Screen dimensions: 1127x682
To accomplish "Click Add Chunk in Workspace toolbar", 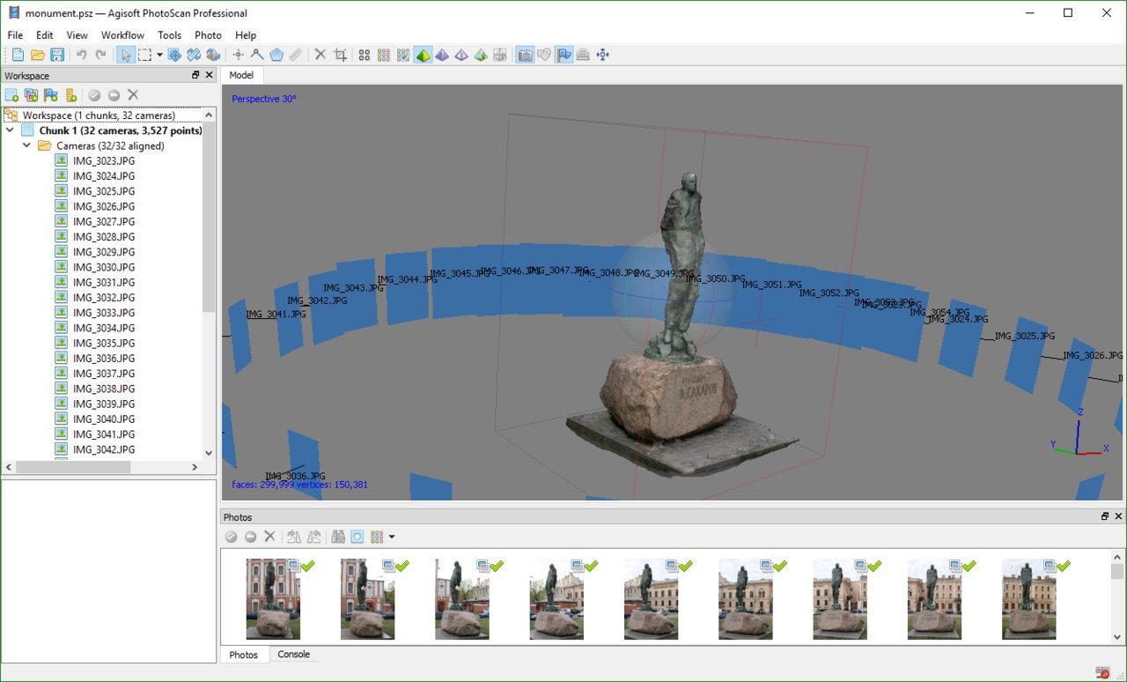I will click(12, 95).
